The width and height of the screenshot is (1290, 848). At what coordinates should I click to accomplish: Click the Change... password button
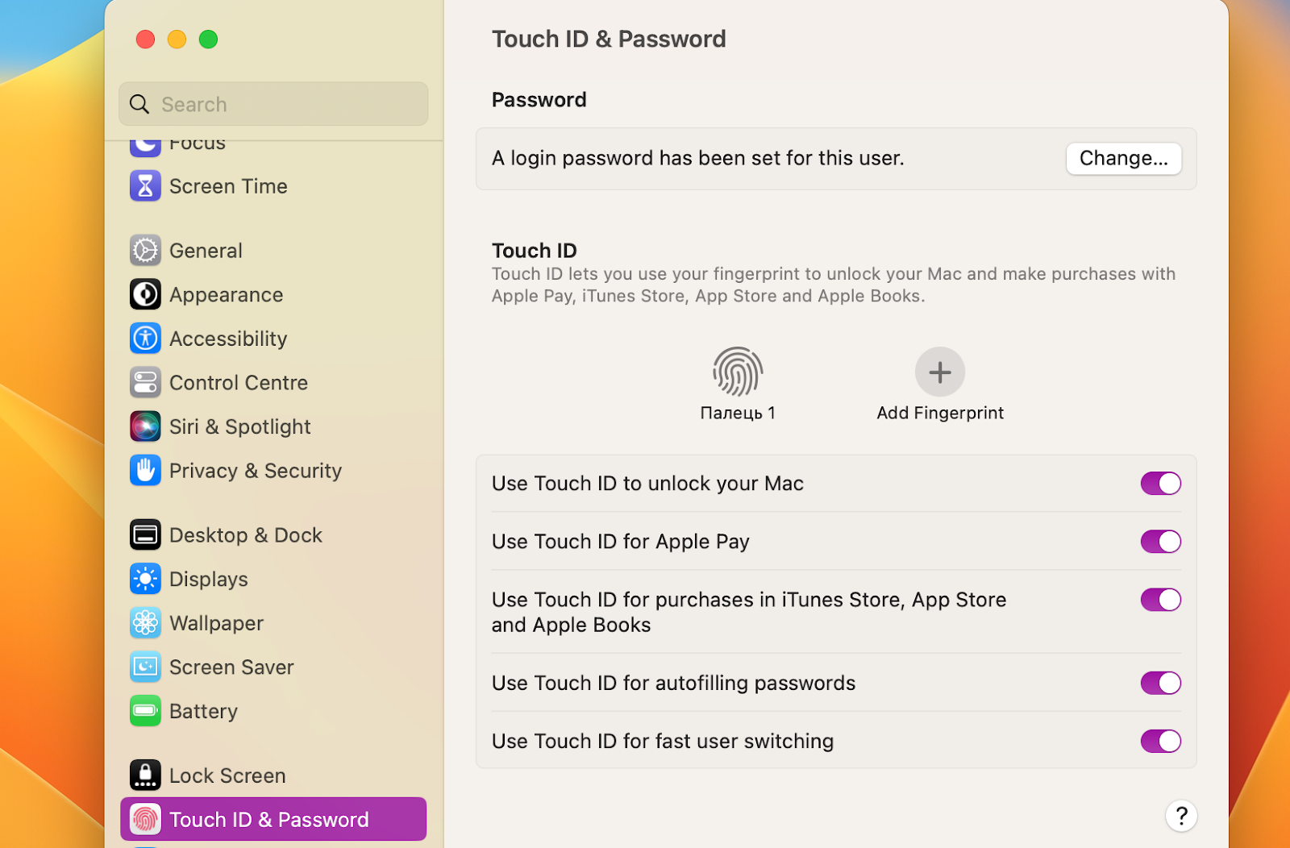pyautogui.click(x=1124, y=158)
